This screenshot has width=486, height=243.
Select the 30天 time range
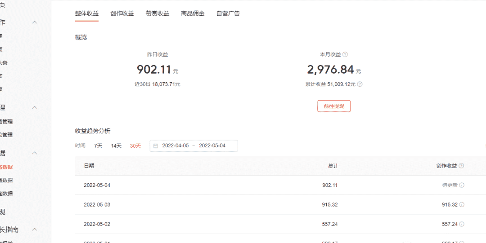pos(135,146)
